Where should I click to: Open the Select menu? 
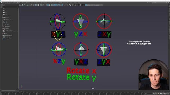point(15,3)
